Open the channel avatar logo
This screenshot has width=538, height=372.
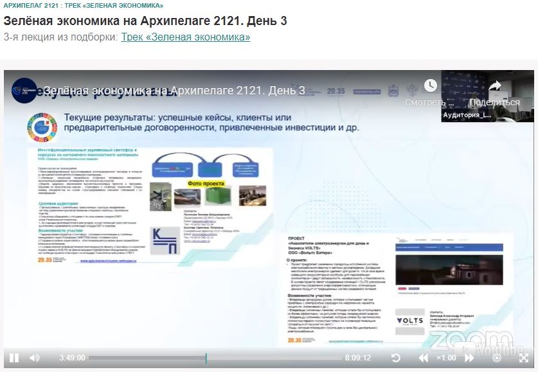[24, 91]
